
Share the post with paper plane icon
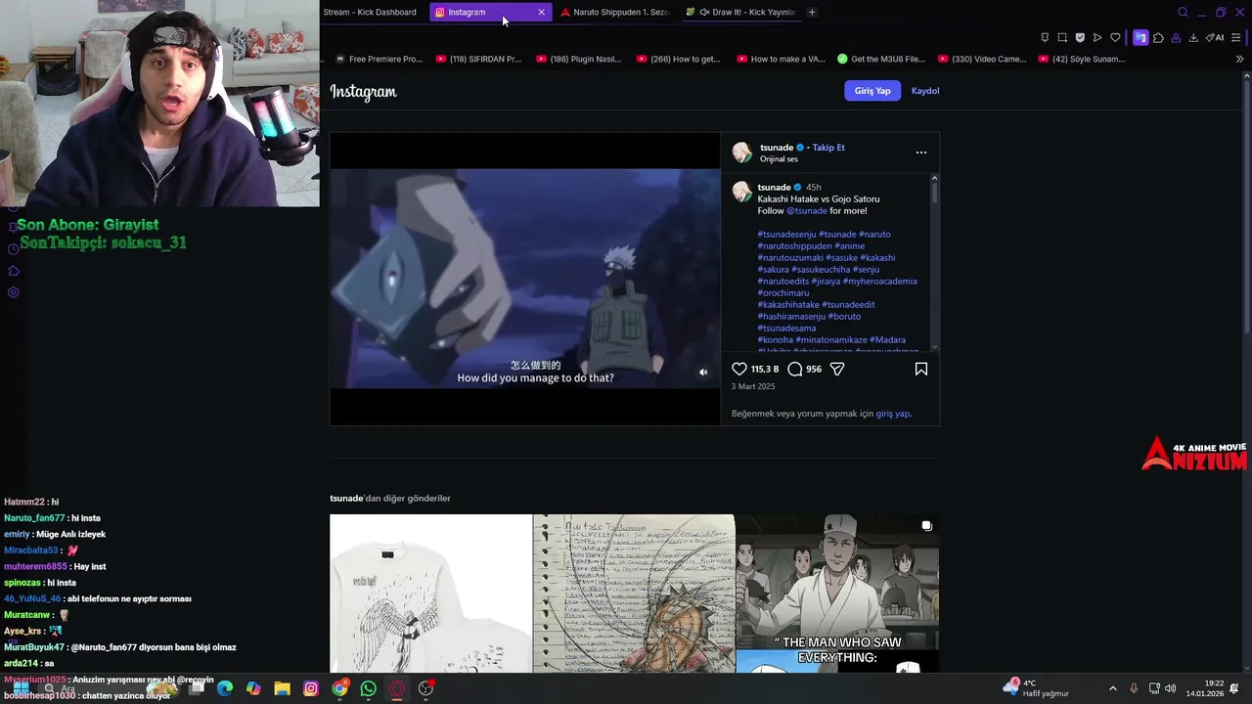click(x=837, y=369)
